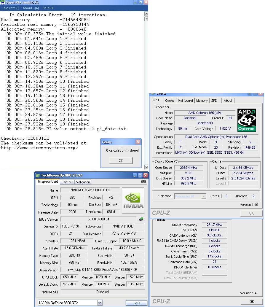265x307 pixels.
Task: Maximize the GPU-Z window
Action: tap(140, 175)
